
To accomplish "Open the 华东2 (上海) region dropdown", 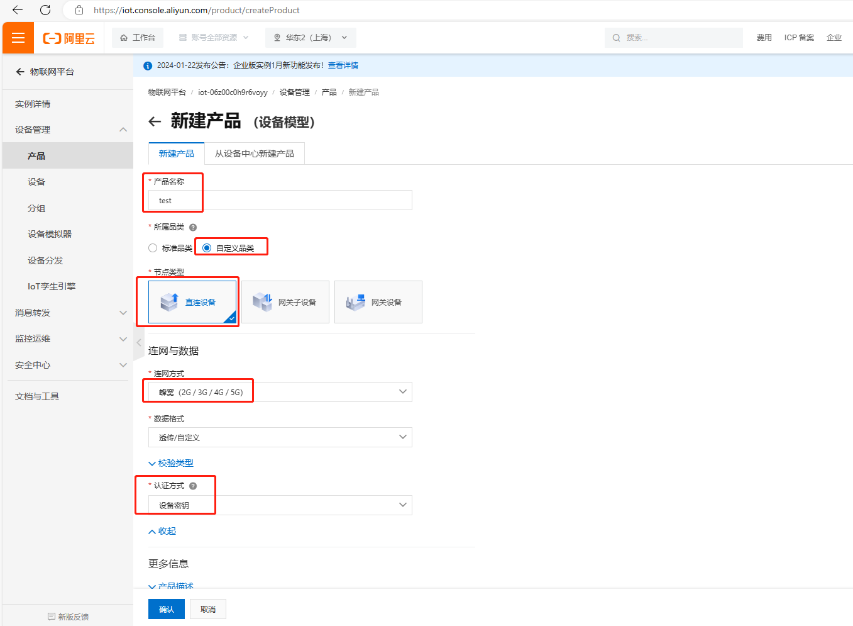I will point(311,38).
